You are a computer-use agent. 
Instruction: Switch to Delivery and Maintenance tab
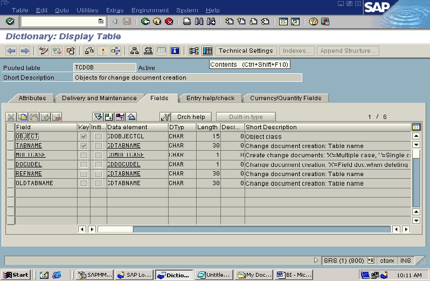pyautogui.click(x=99, y=98)
